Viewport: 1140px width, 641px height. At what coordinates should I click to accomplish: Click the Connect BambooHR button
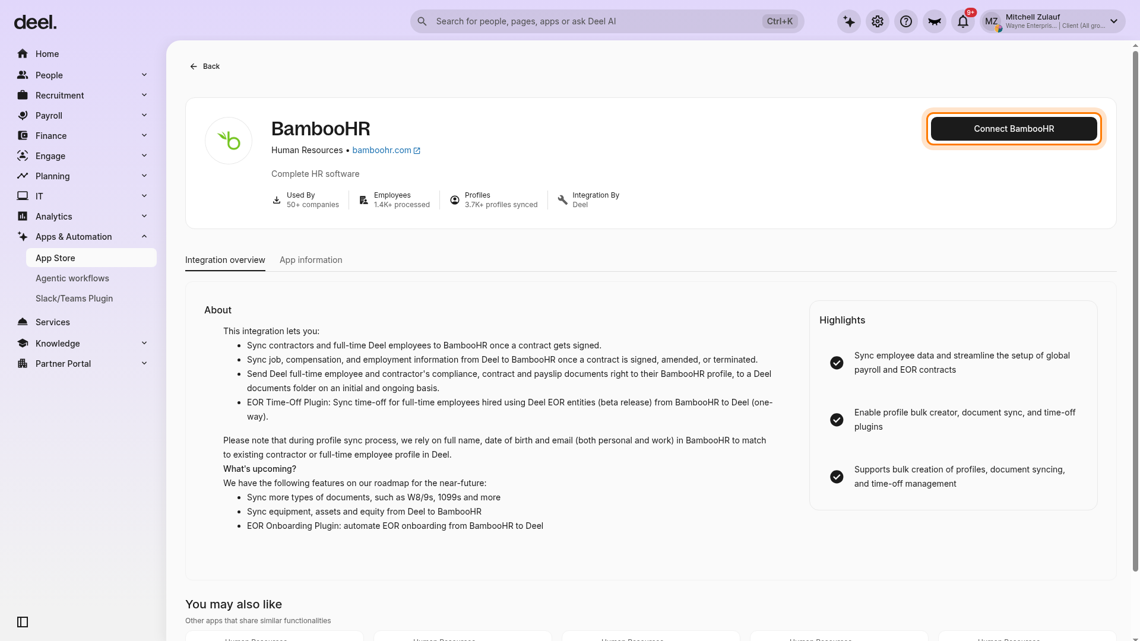coord(1014,129)
